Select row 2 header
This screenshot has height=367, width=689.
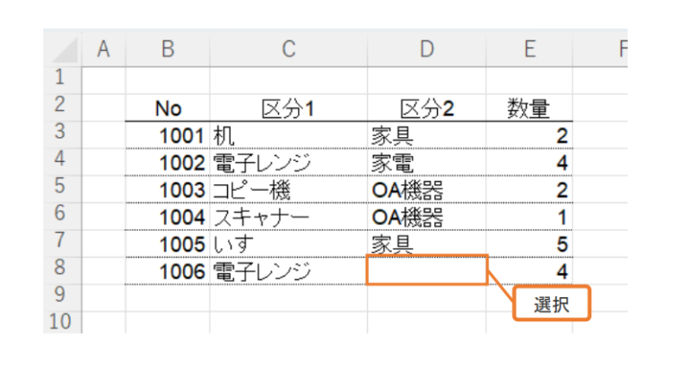click(x=62, y=107)
